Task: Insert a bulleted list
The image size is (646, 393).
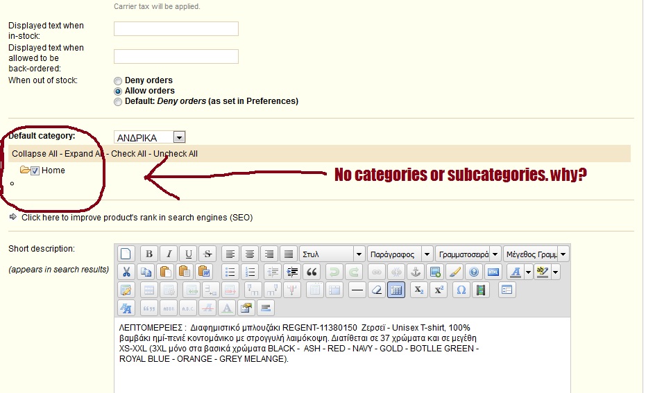Action: tap(230, 272)
